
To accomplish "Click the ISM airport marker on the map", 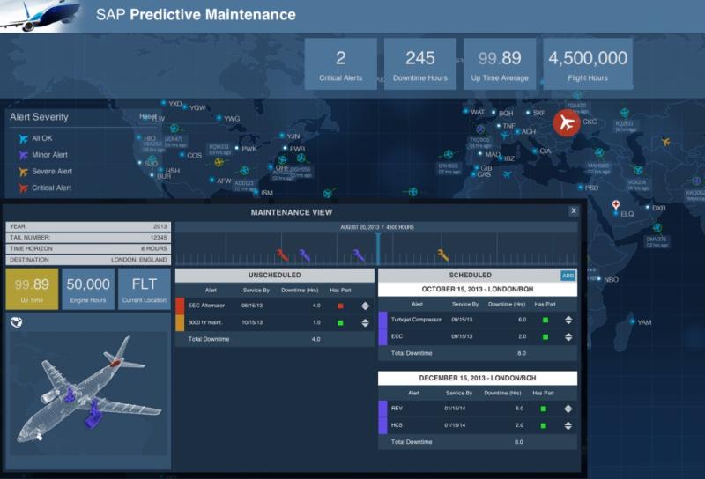I will point(256,192).
